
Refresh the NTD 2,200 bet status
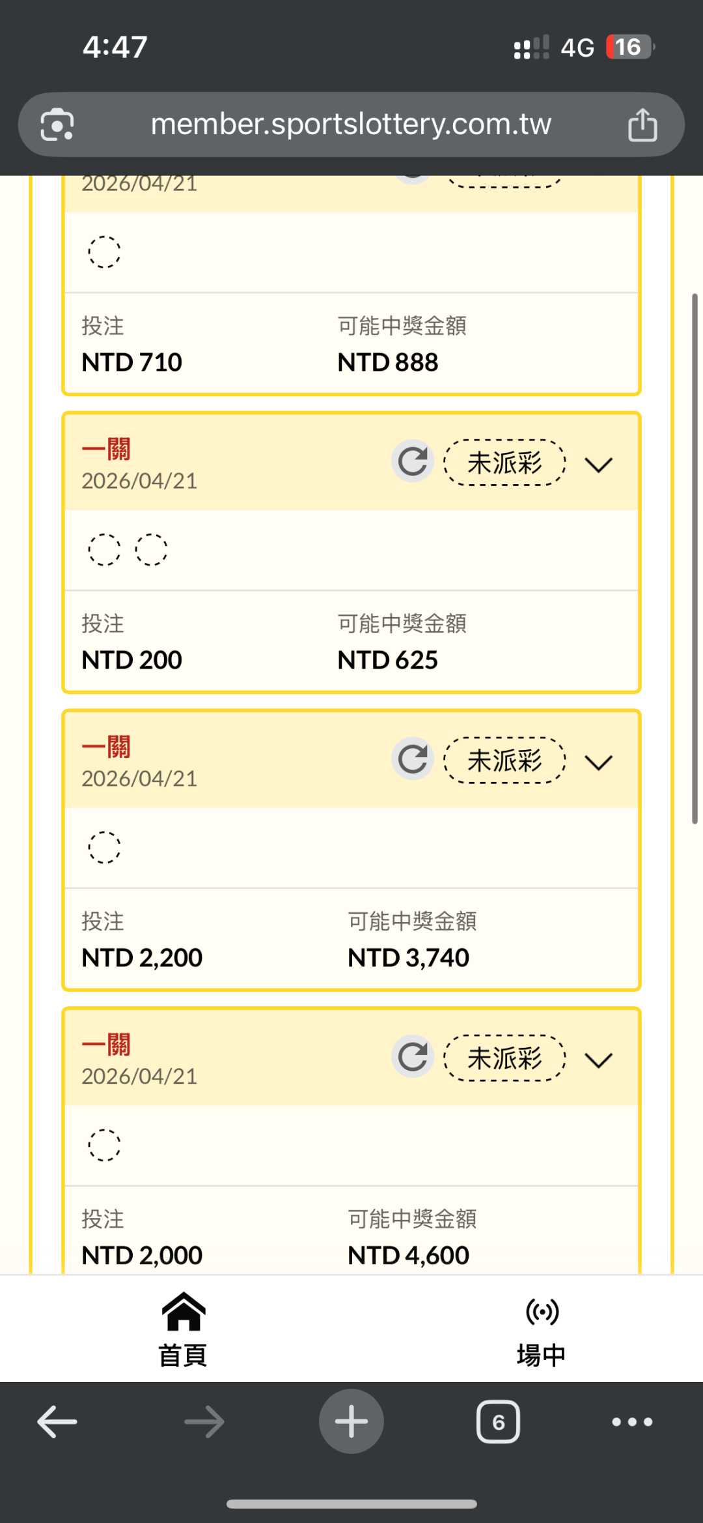(x=413, y=760)
